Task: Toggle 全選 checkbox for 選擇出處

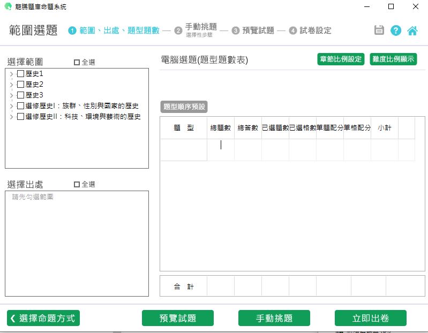Action: click(x=77, y=185)
